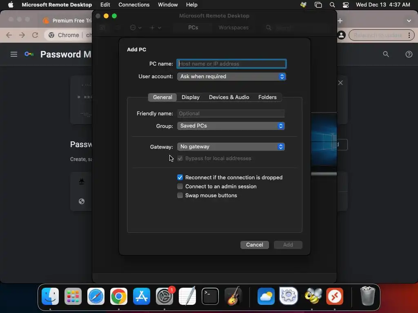418x313 pixels.
Task: Click the menu bar date and time
Action: (x=383, y=5)
